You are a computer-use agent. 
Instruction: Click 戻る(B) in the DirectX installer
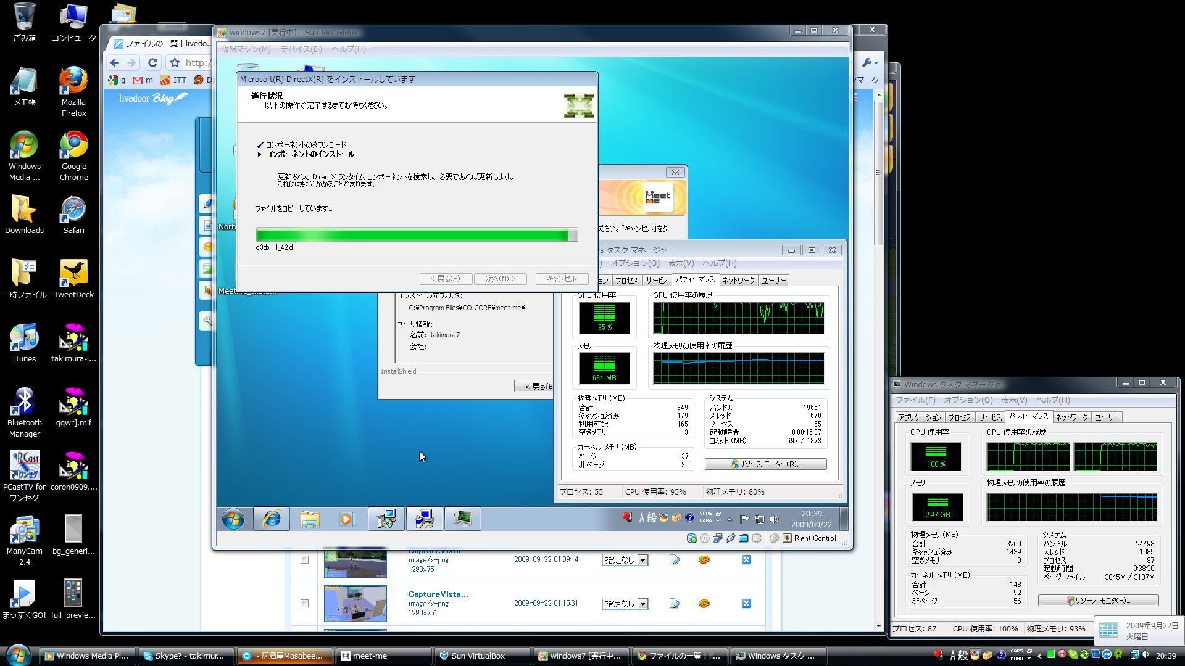[x=446, y=279]
